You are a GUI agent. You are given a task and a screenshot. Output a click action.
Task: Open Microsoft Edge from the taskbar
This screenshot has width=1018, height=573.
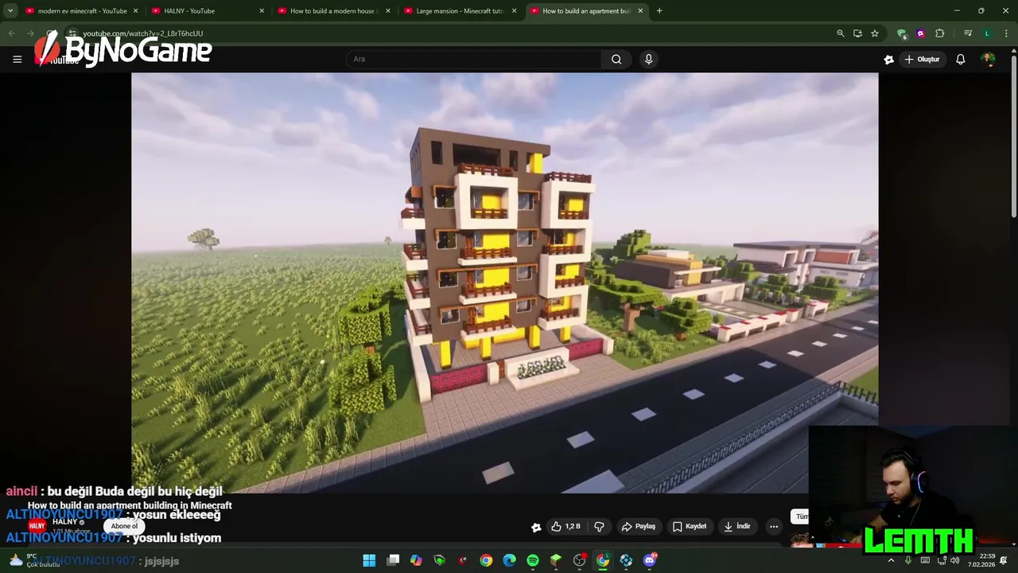(x=509, y=560)
